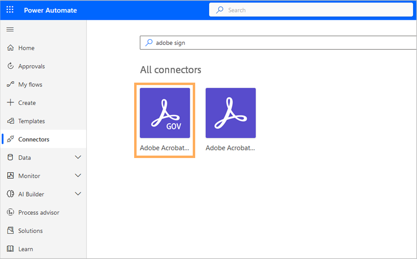The width and height of the screenshot is (417, 259).
Task: Click the Create plus icon
Action: click(x=10, y=102)
